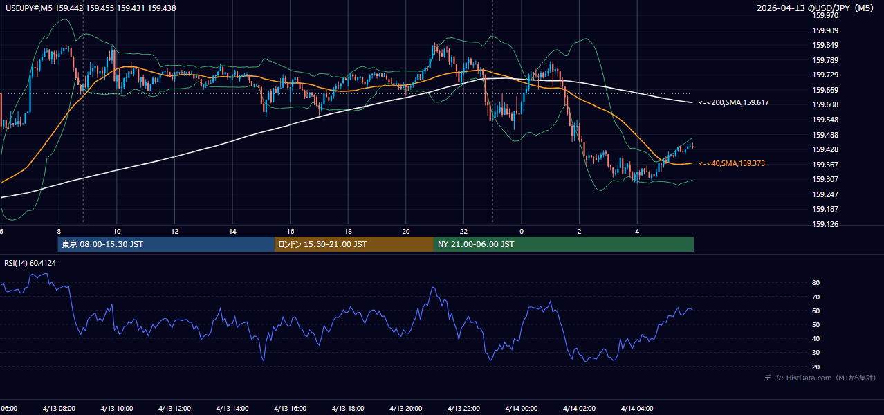Click the 4/13 08:00 bottom time label

point(58,409)
